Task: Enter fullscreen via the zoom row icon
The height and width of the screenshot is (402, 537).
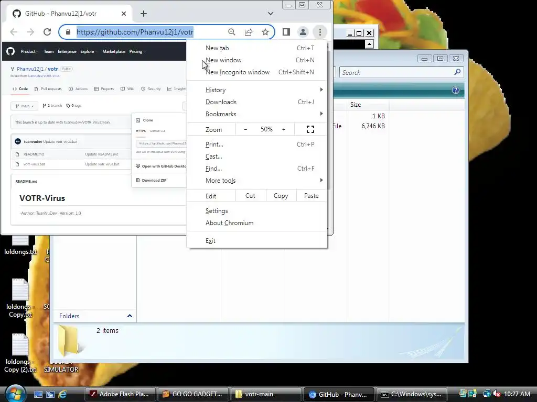Action: pyautogui.click(x=310, y=129)
